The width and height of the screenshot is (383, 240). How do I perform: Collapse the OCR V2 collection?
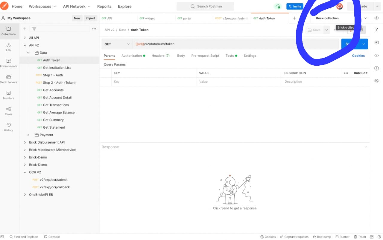[25, 172]
